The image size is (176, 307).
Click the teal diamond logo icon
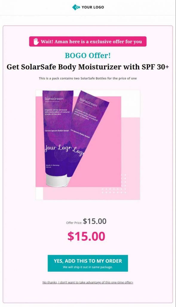[x=76, y=7]
